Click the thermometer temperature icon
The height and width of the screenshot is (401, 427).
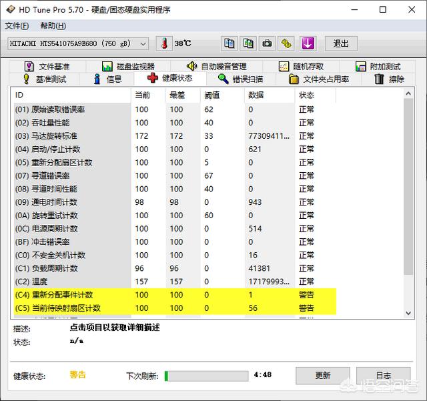click(164, 43)
